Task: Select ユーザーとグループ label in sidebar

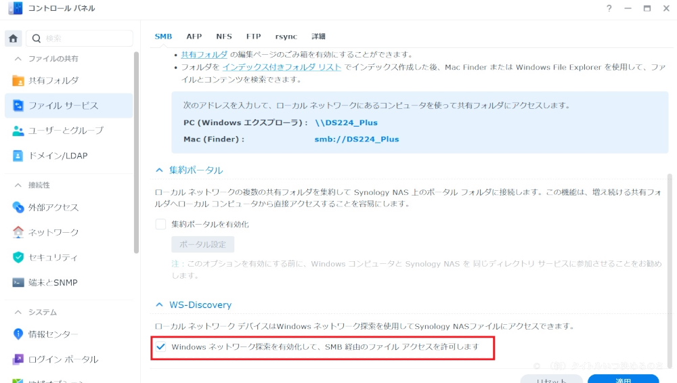Action: click(x=66, y=131)
